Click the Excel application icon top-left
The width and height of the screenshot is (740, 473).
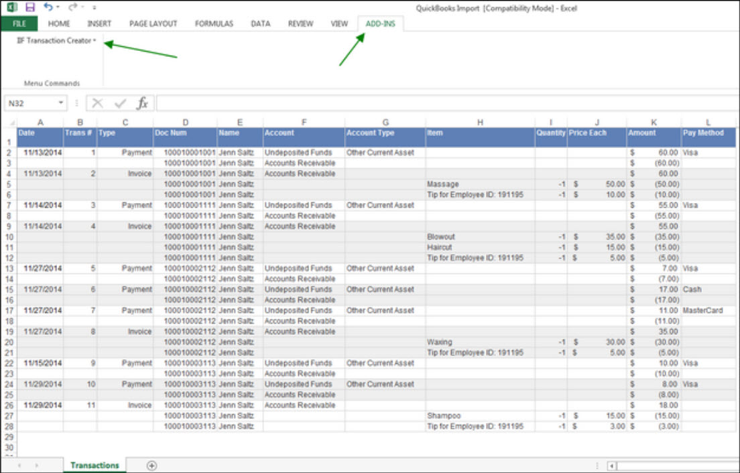tap(12, 7)
